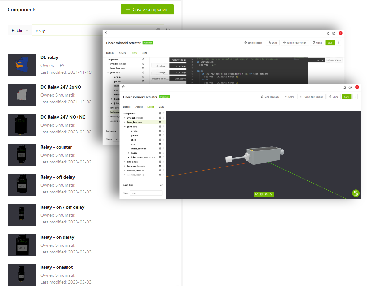Image resolution: width=375 pixels, height=286 pixels.
Task: Click the base_link Name input field
Action: pyautogui.click(x=146, y=193)
